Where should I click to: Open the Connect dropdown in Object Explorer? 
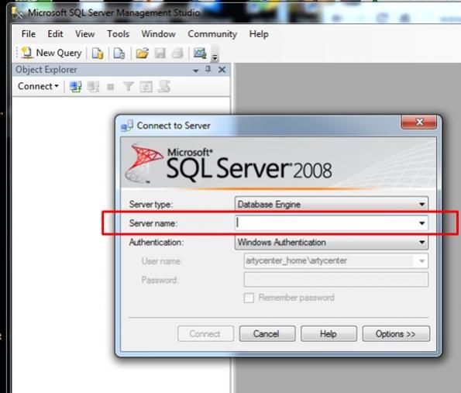(38, 86)
